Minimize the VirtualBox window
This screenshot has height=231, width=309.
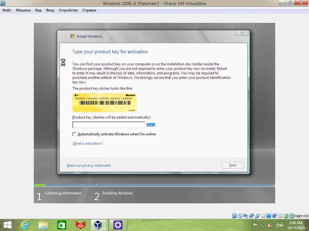point(282,3)
